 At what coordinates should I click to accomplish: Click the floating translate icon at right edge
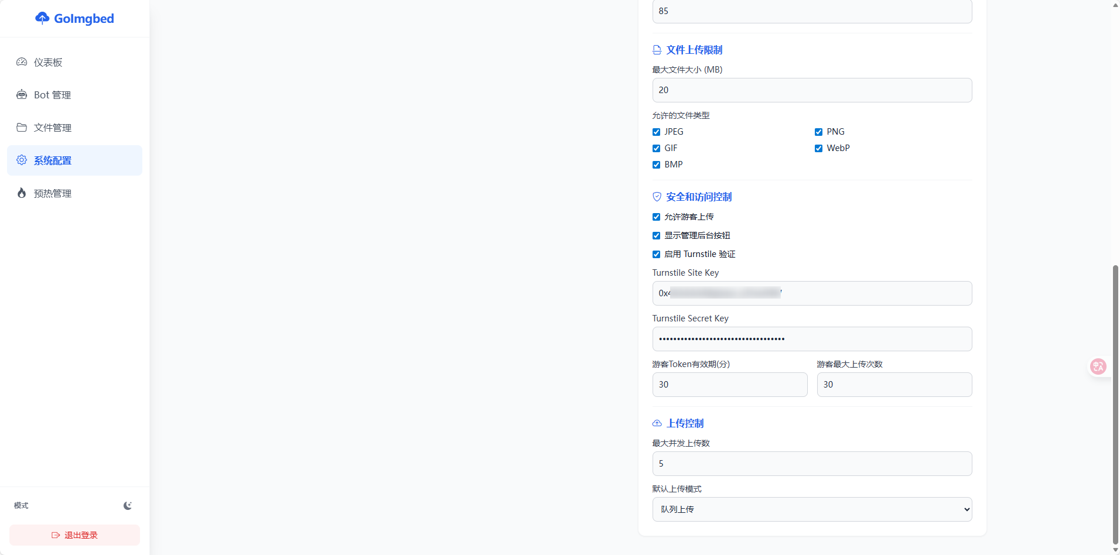(x=1098, y=366)
